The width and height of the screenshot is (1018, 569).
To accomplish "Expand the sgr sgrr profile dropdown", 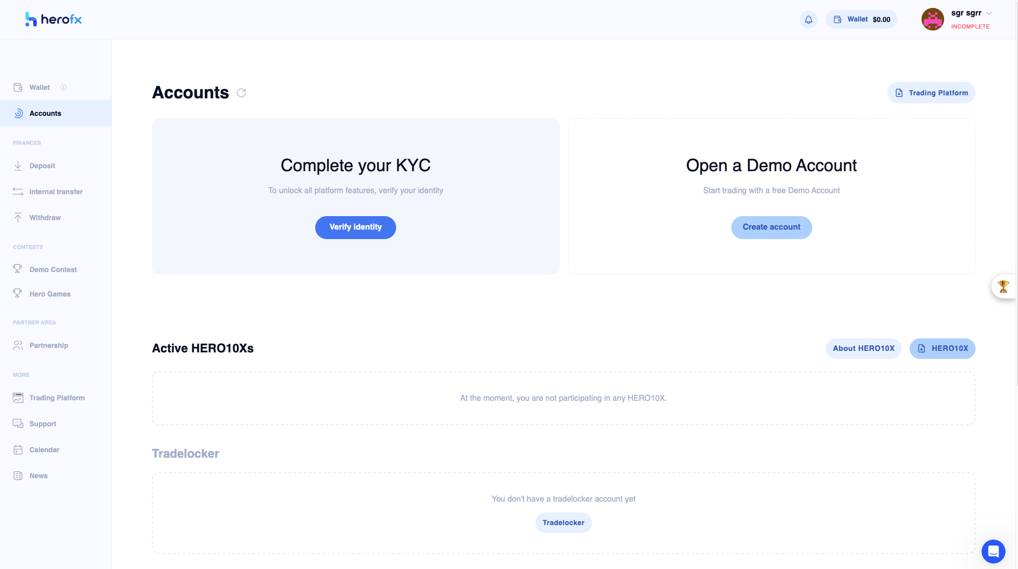I will point(989,13).
